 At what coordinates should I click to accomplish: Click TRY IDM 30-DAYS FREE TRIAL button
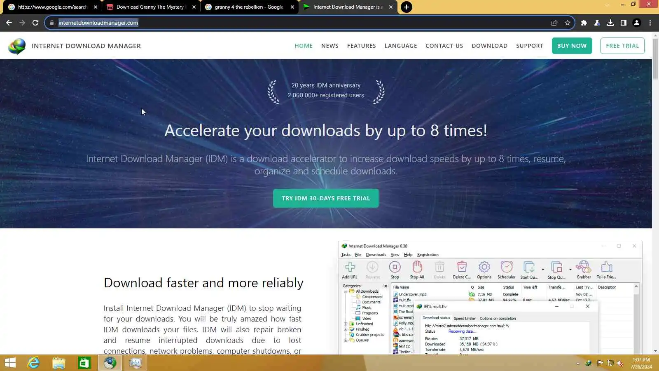326,198
